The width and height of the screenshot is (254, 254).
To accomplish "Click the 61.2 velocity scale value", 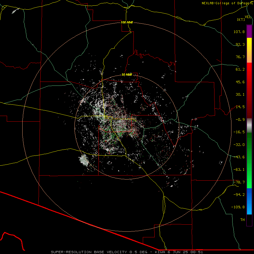I will click(240, 69).
